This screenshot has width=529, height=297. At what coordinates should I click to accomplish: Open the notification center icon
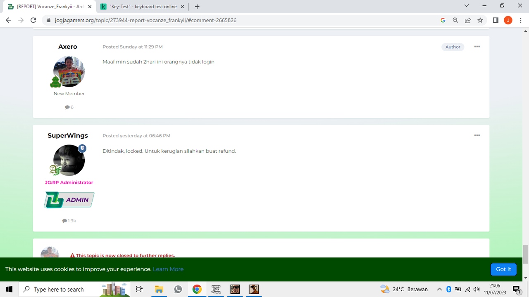517,289
